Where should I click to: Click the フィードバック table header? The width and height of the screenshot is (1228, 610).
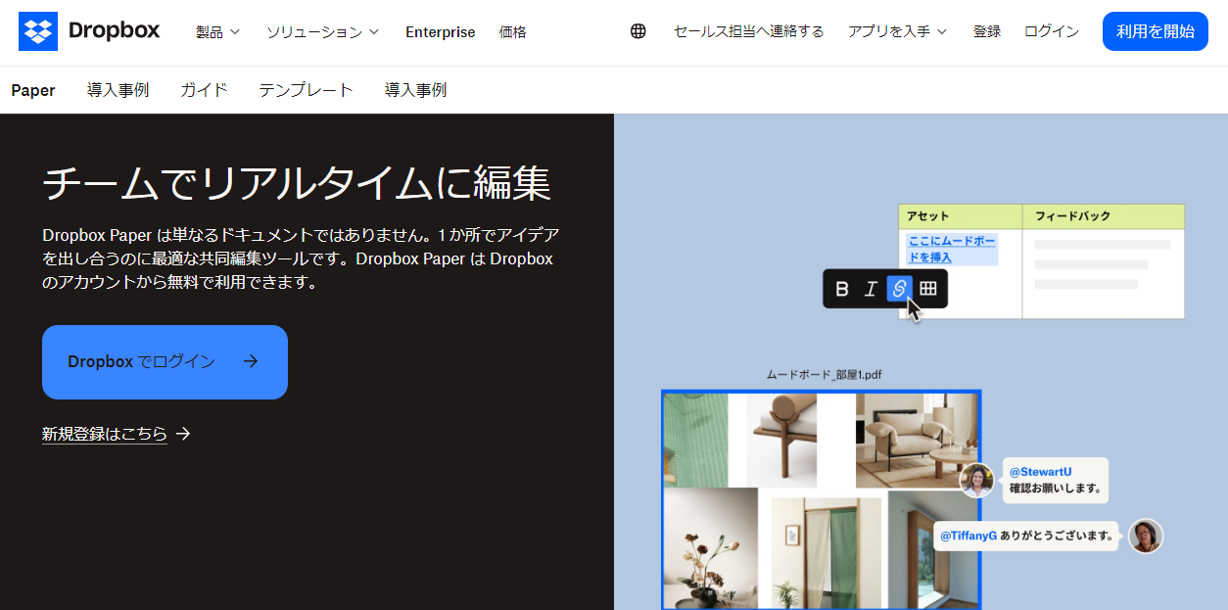[x=1104, y=216]
